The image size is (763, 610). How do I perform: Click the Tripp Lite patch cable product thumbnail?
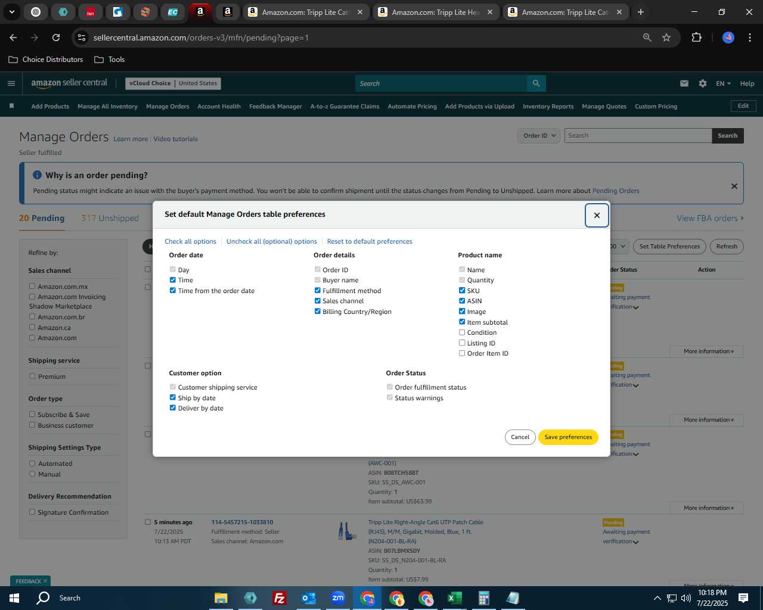[x=347, y=531]
